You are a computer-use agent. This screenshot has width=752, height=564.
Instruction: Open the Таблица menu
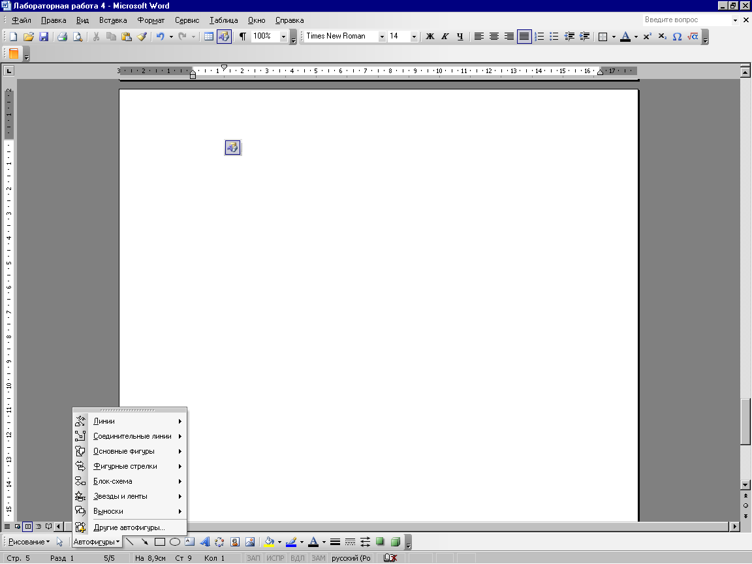tap(223, 20)
